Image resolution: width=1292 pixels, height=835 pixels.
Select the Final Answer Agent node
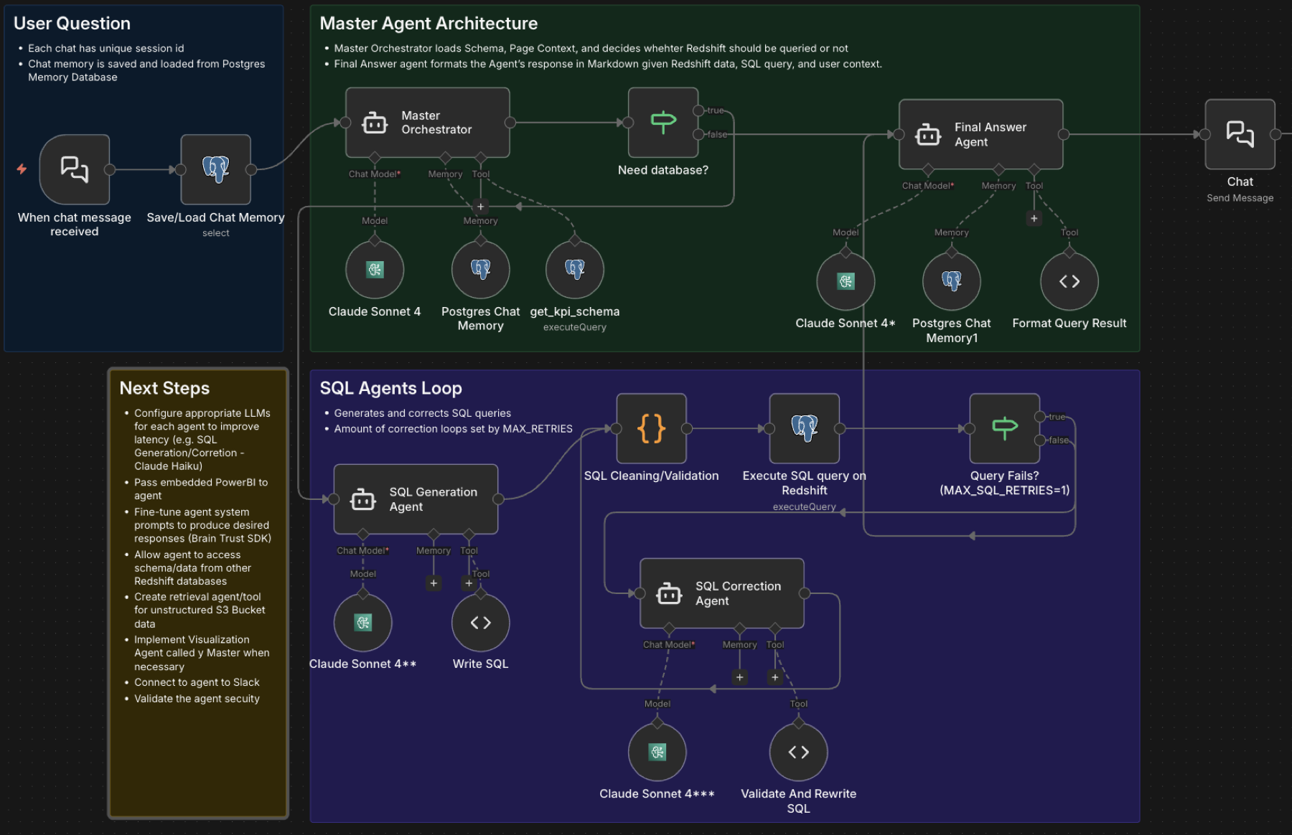981,134
